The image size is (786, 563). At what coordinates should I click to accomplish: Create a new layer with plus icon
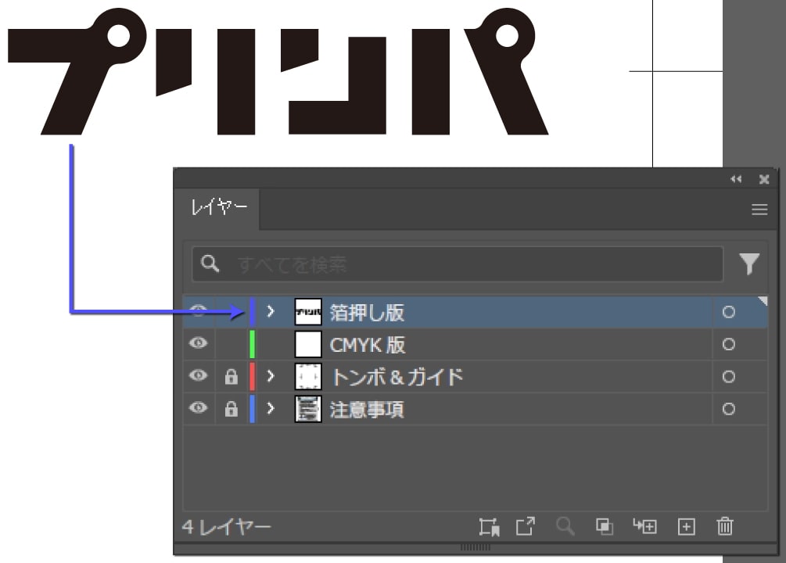pos(686,527)
